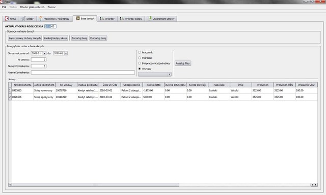The image size is (326, 195).
Task: Click cell '8926506'
Action: point(22,97)
